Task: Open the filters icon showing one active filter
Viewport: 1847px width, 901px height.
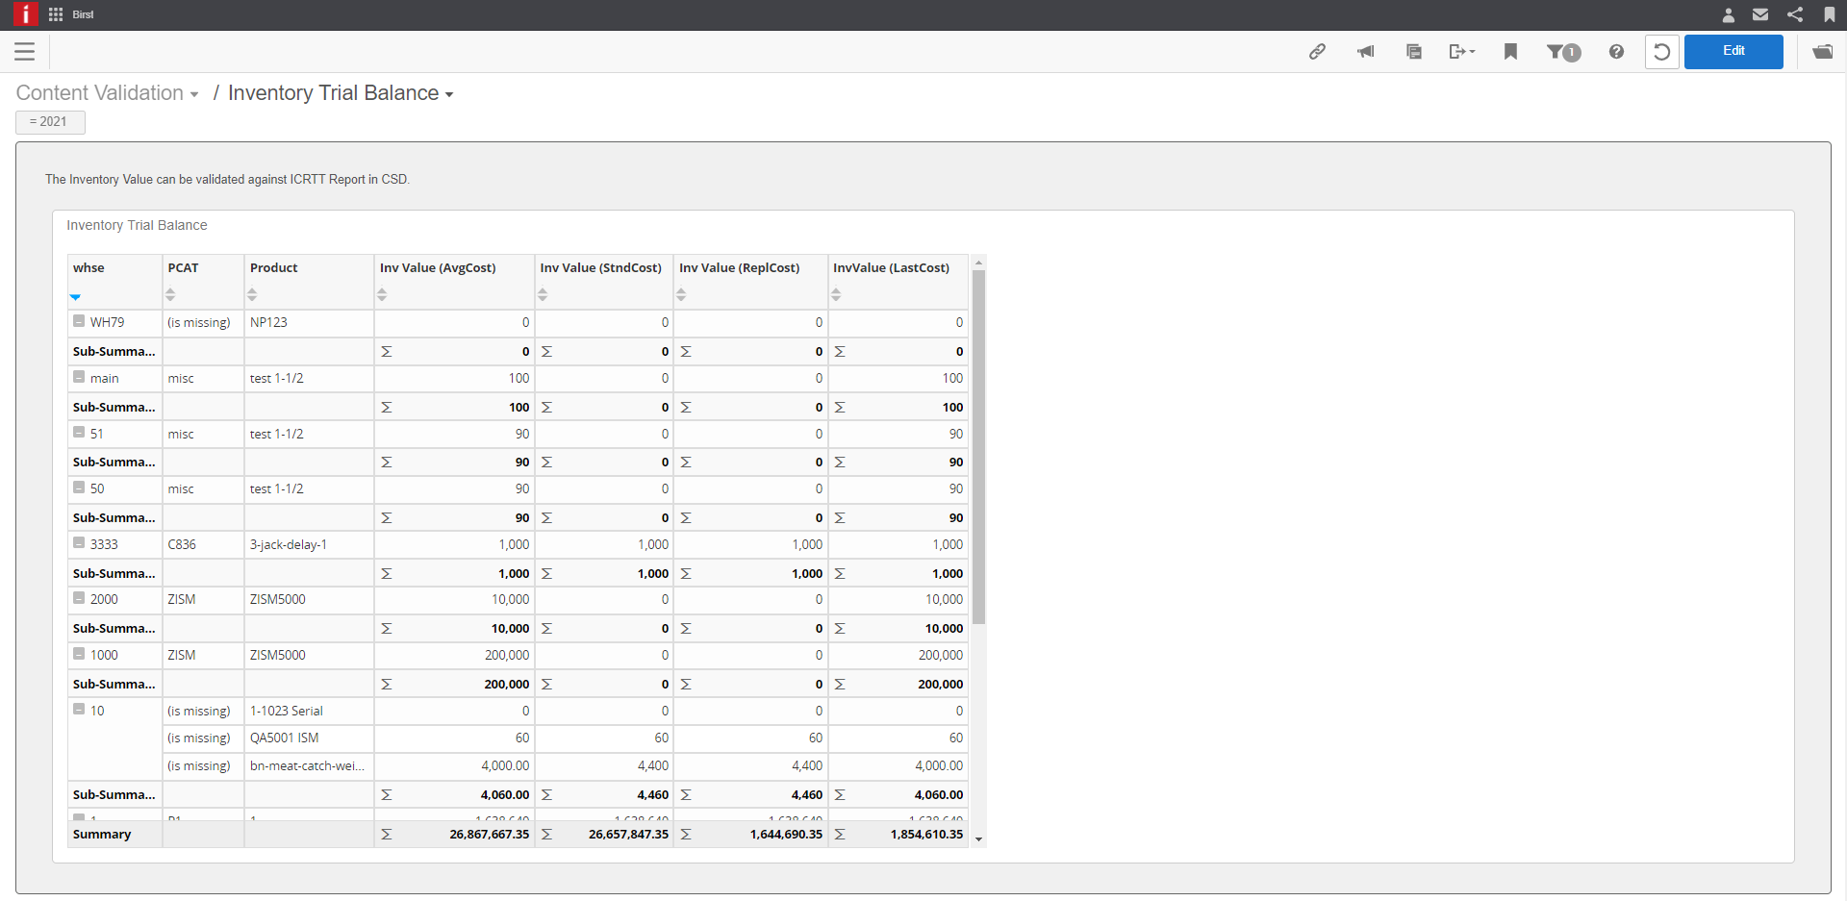Action: pos(1562,53)
